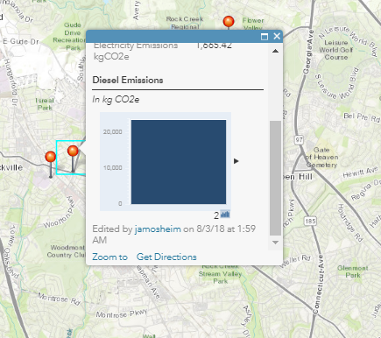Show next chart with right arrow
Screen dimensions: 381x338
pos(236,161)
